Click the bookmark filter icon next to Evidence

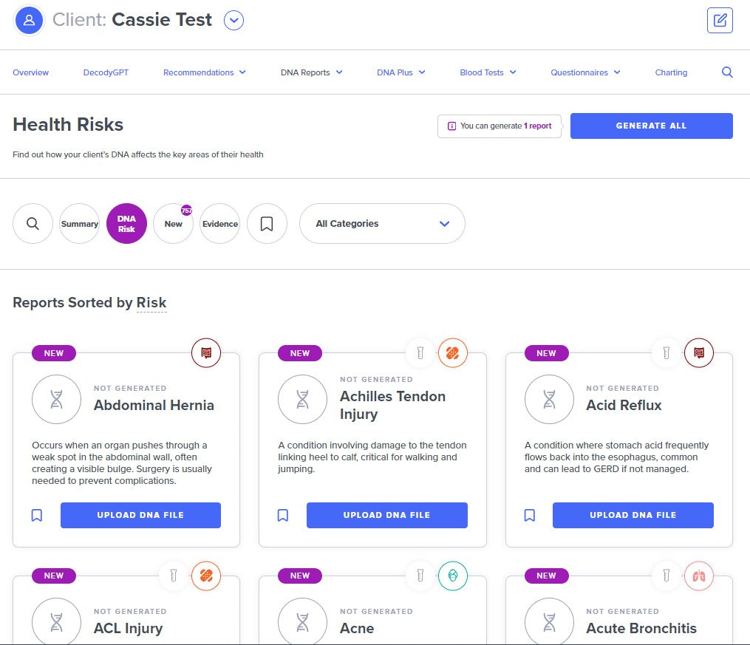(267, 223)
